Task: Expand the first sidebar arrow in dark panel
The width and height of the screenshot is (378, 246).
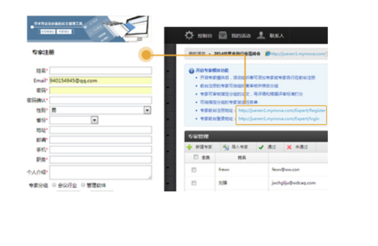Action: coord(168,71)
